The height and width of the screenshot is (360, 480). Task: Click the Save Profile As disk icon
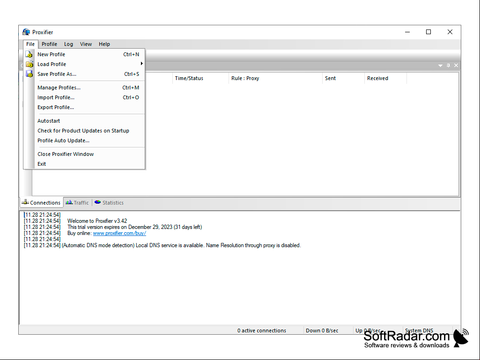[x=29, y=74]
